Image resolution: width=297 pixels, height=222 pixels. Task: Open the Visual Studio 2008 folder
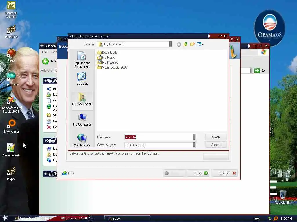click(x=112, y=67)
